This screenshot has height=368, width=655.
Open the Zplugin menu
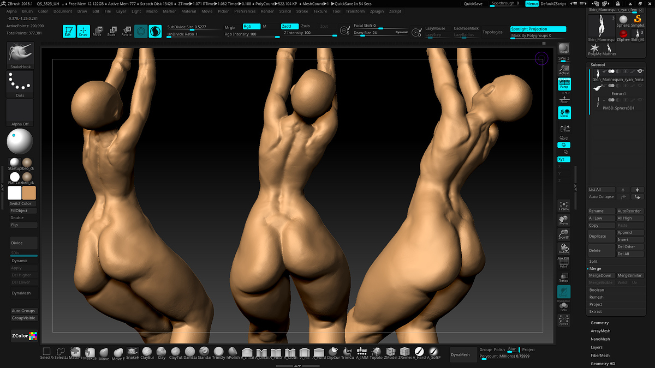coord(378,11)
